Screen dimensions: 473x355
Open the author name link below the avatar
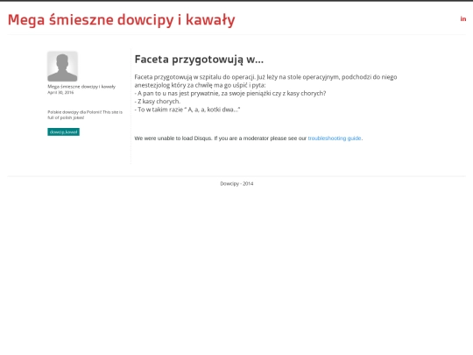tap(81, 87)
